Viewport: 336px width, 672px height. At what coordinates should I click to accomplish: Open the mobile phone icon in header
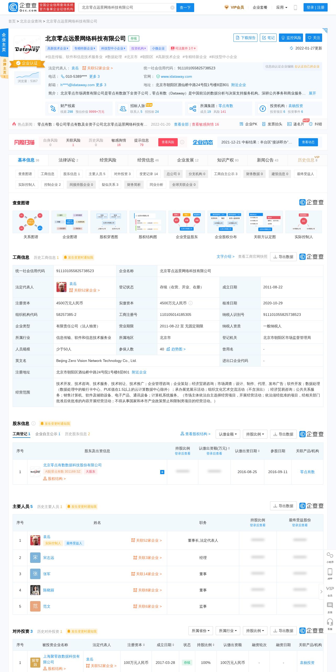coord(295,8)
